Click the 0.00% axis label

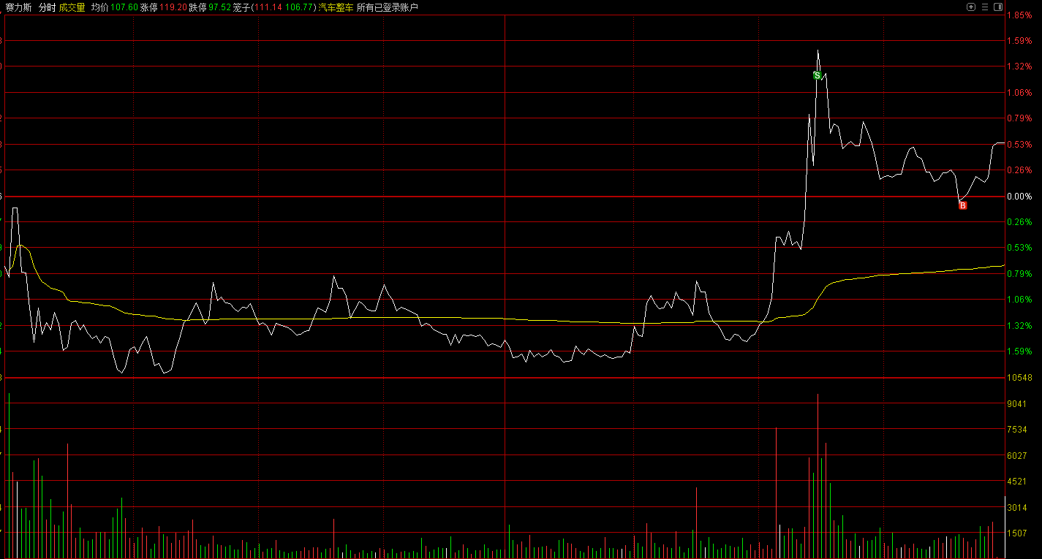tap(1019, 197)
